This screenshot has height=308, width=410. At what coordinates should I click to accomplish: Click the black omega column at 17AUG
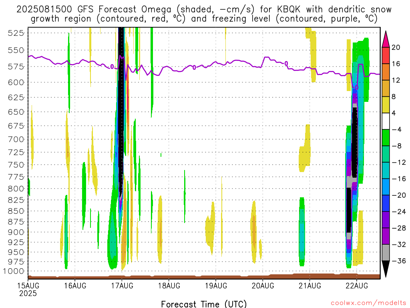coord(121,113)
